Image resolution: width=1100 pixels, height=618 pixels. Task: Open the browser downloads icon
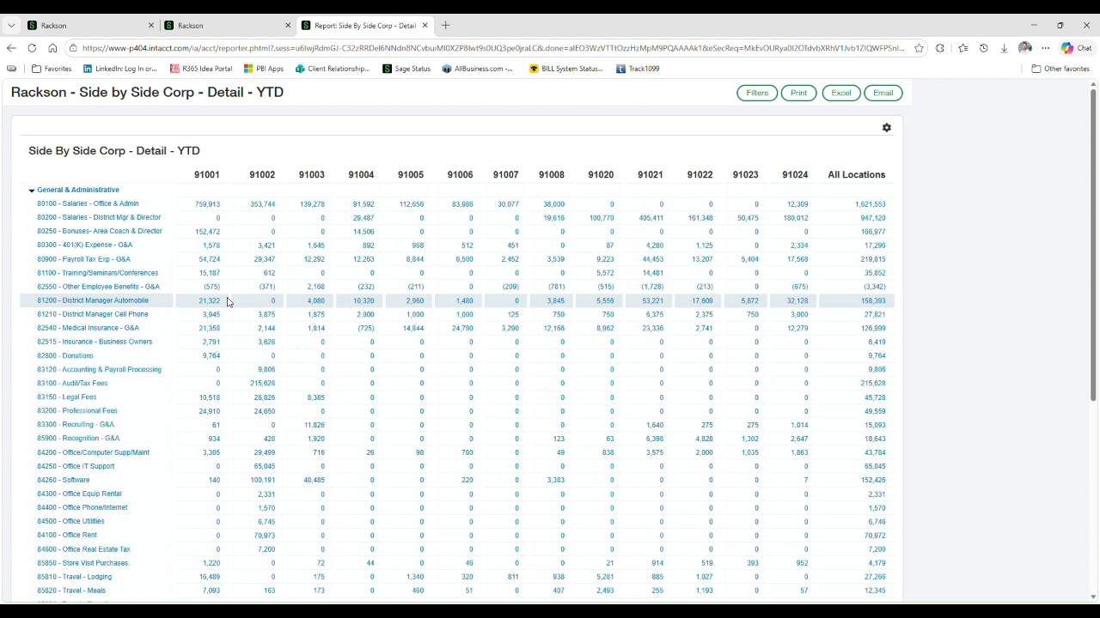coord(1004,48)
